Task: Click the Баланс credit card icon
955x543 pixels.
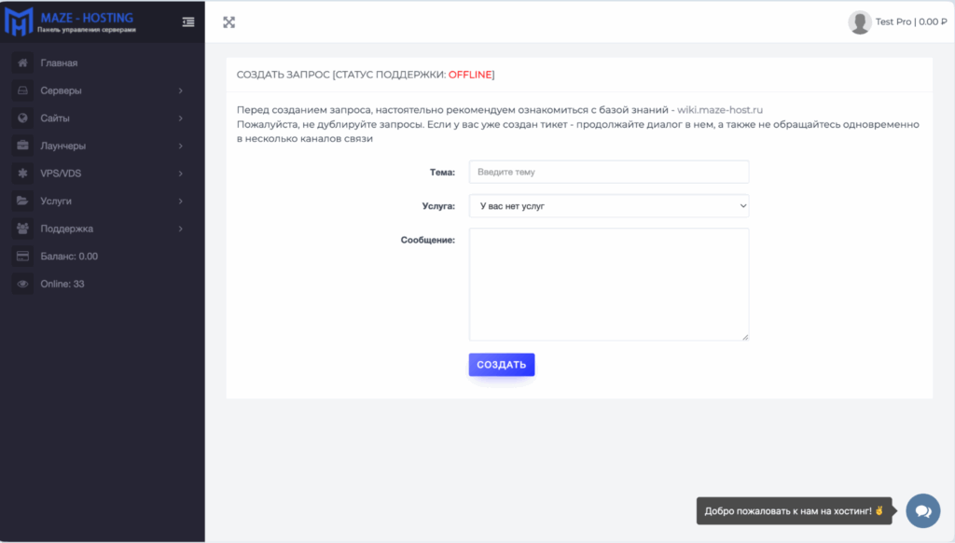Action: tap(21, 255)
